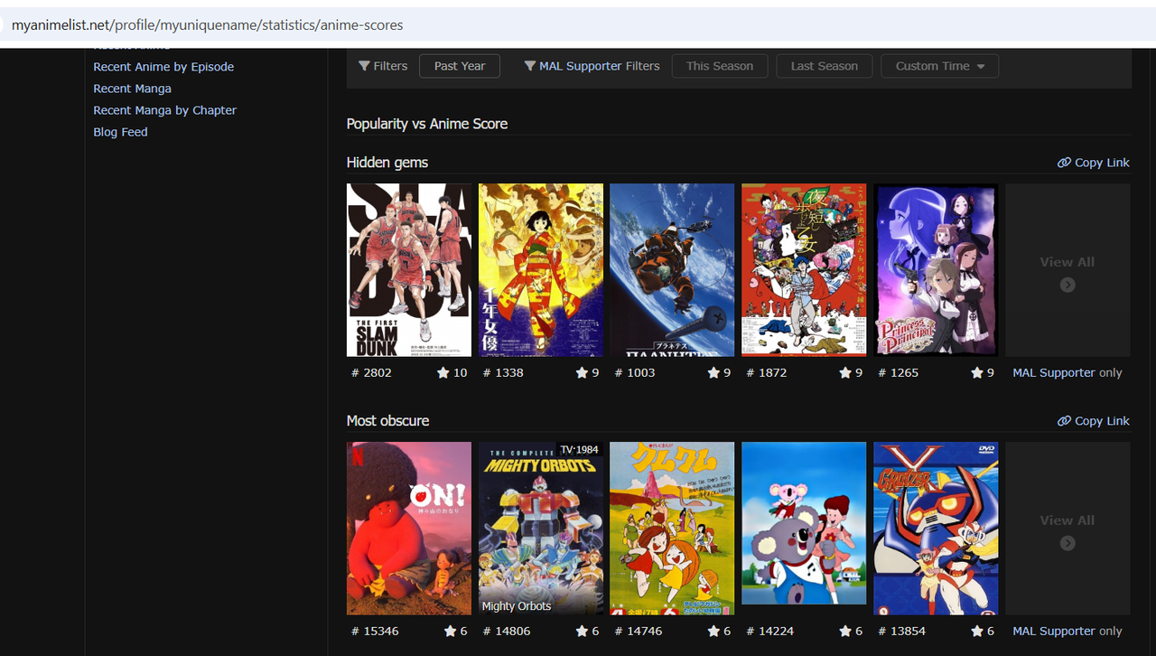Viewport: 1156px width, 656px height.
Task: Click MAL Supporter only under Hidden gems
Action: 1067,372
